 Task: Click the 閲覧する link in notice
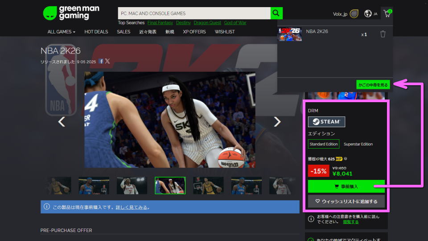[x=351, y=222]
